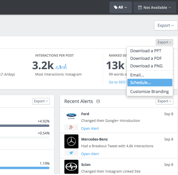The image size is (178, 175).
Task: Select Download a PDF menu option
Action: (146, 58)
